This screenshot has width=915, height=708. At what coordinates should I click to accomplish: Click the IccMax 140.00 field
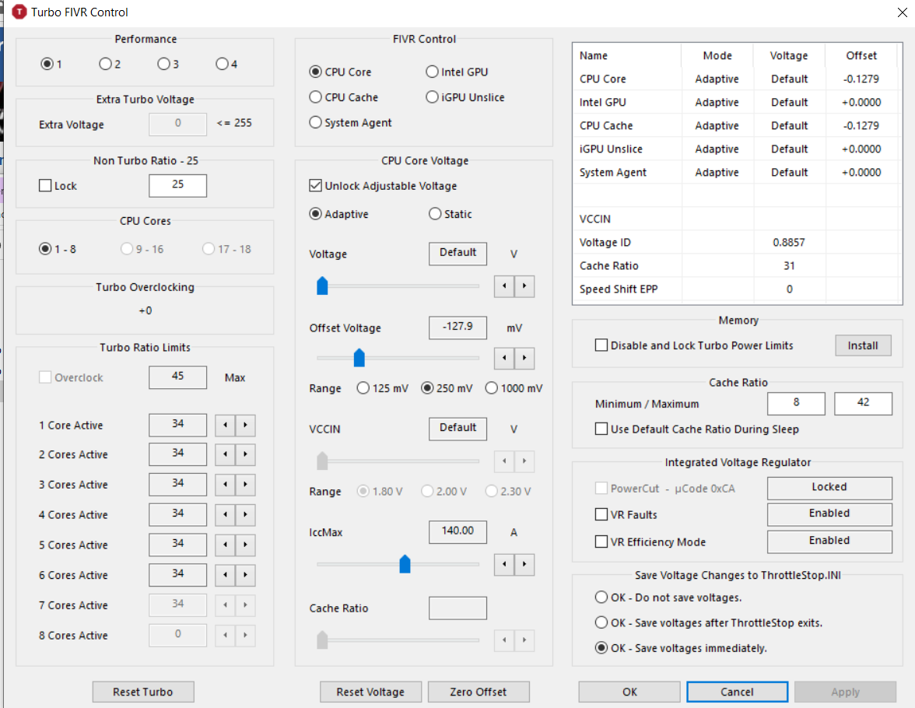point(458,531)
